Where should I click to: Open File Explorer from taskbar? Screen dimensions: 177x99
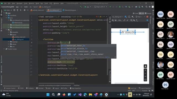90,95
